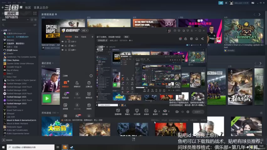Click 修改 button beside stream title

[126, 37]
